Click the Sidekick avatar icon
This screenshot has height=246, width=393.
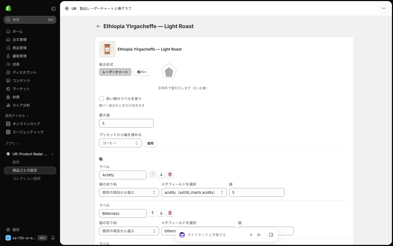[x=182, y=235]
